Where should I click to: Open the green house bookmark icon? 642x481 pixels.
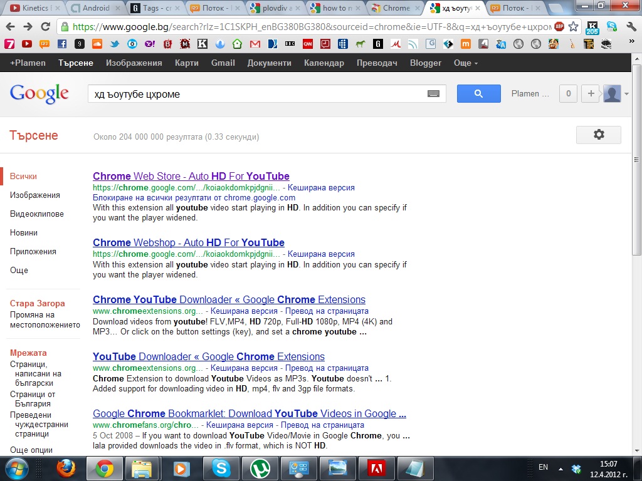tap(237, 44)
